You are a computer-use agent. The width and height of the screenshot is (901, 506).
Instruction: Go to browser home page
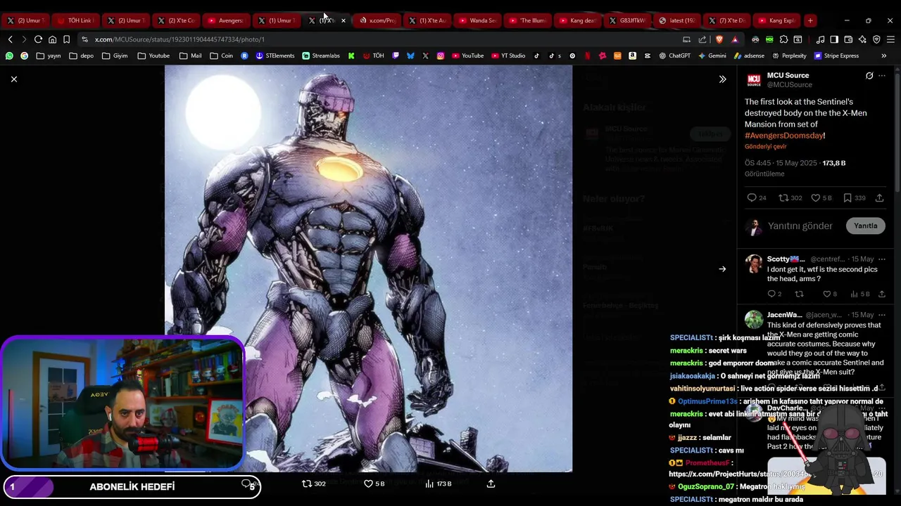click(52, 39)
